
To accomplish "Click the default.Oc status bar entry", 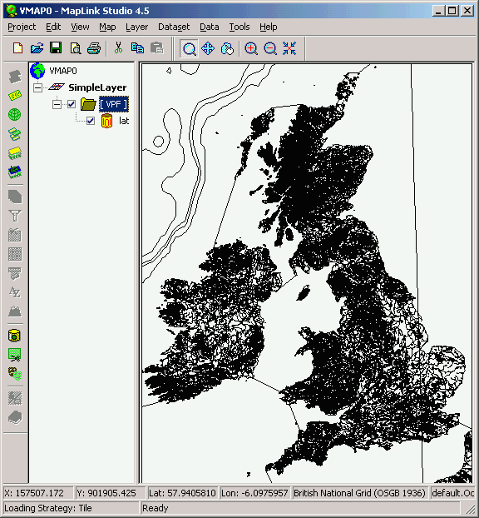I will 453,493.
